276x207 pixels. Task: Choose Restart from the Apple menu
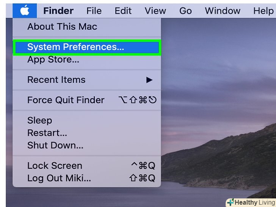(47, 133)
